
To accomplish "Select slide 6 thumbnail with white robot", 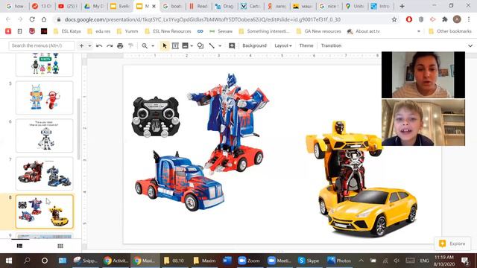I will tap(45, 135).
